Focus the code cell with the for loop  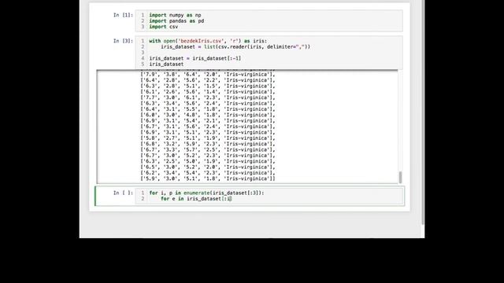[269, 196]
